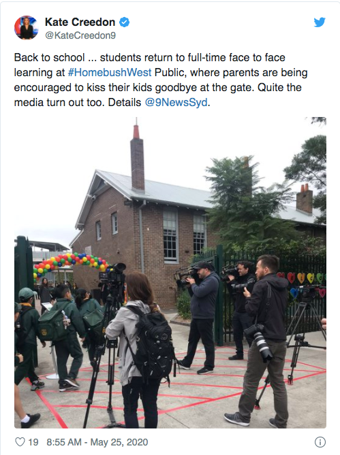The width and height of the screenshot is (340, 455).
Task: Follow the #HomebushWest hashtag
Action: [x=110, y=72]
